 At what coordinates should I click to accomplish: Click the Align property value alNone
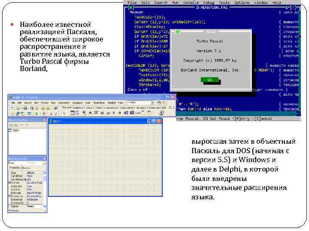point(31,173)
